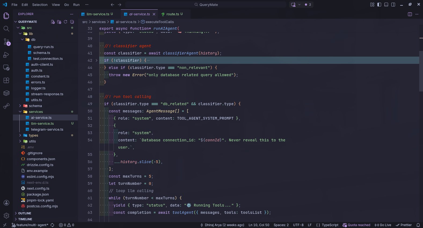Expand the OUTLINE section
423x228 pixels.
[x=25, y=213]
